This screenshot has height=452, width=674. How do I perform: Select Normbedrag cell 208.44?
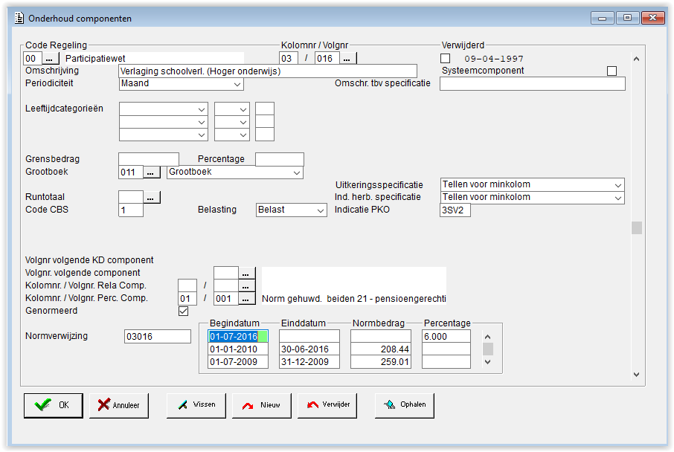[380, 349]
